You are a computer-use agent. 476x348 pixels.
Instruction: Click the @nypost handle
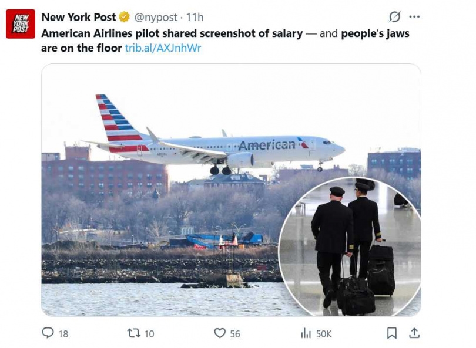point(155,17)
